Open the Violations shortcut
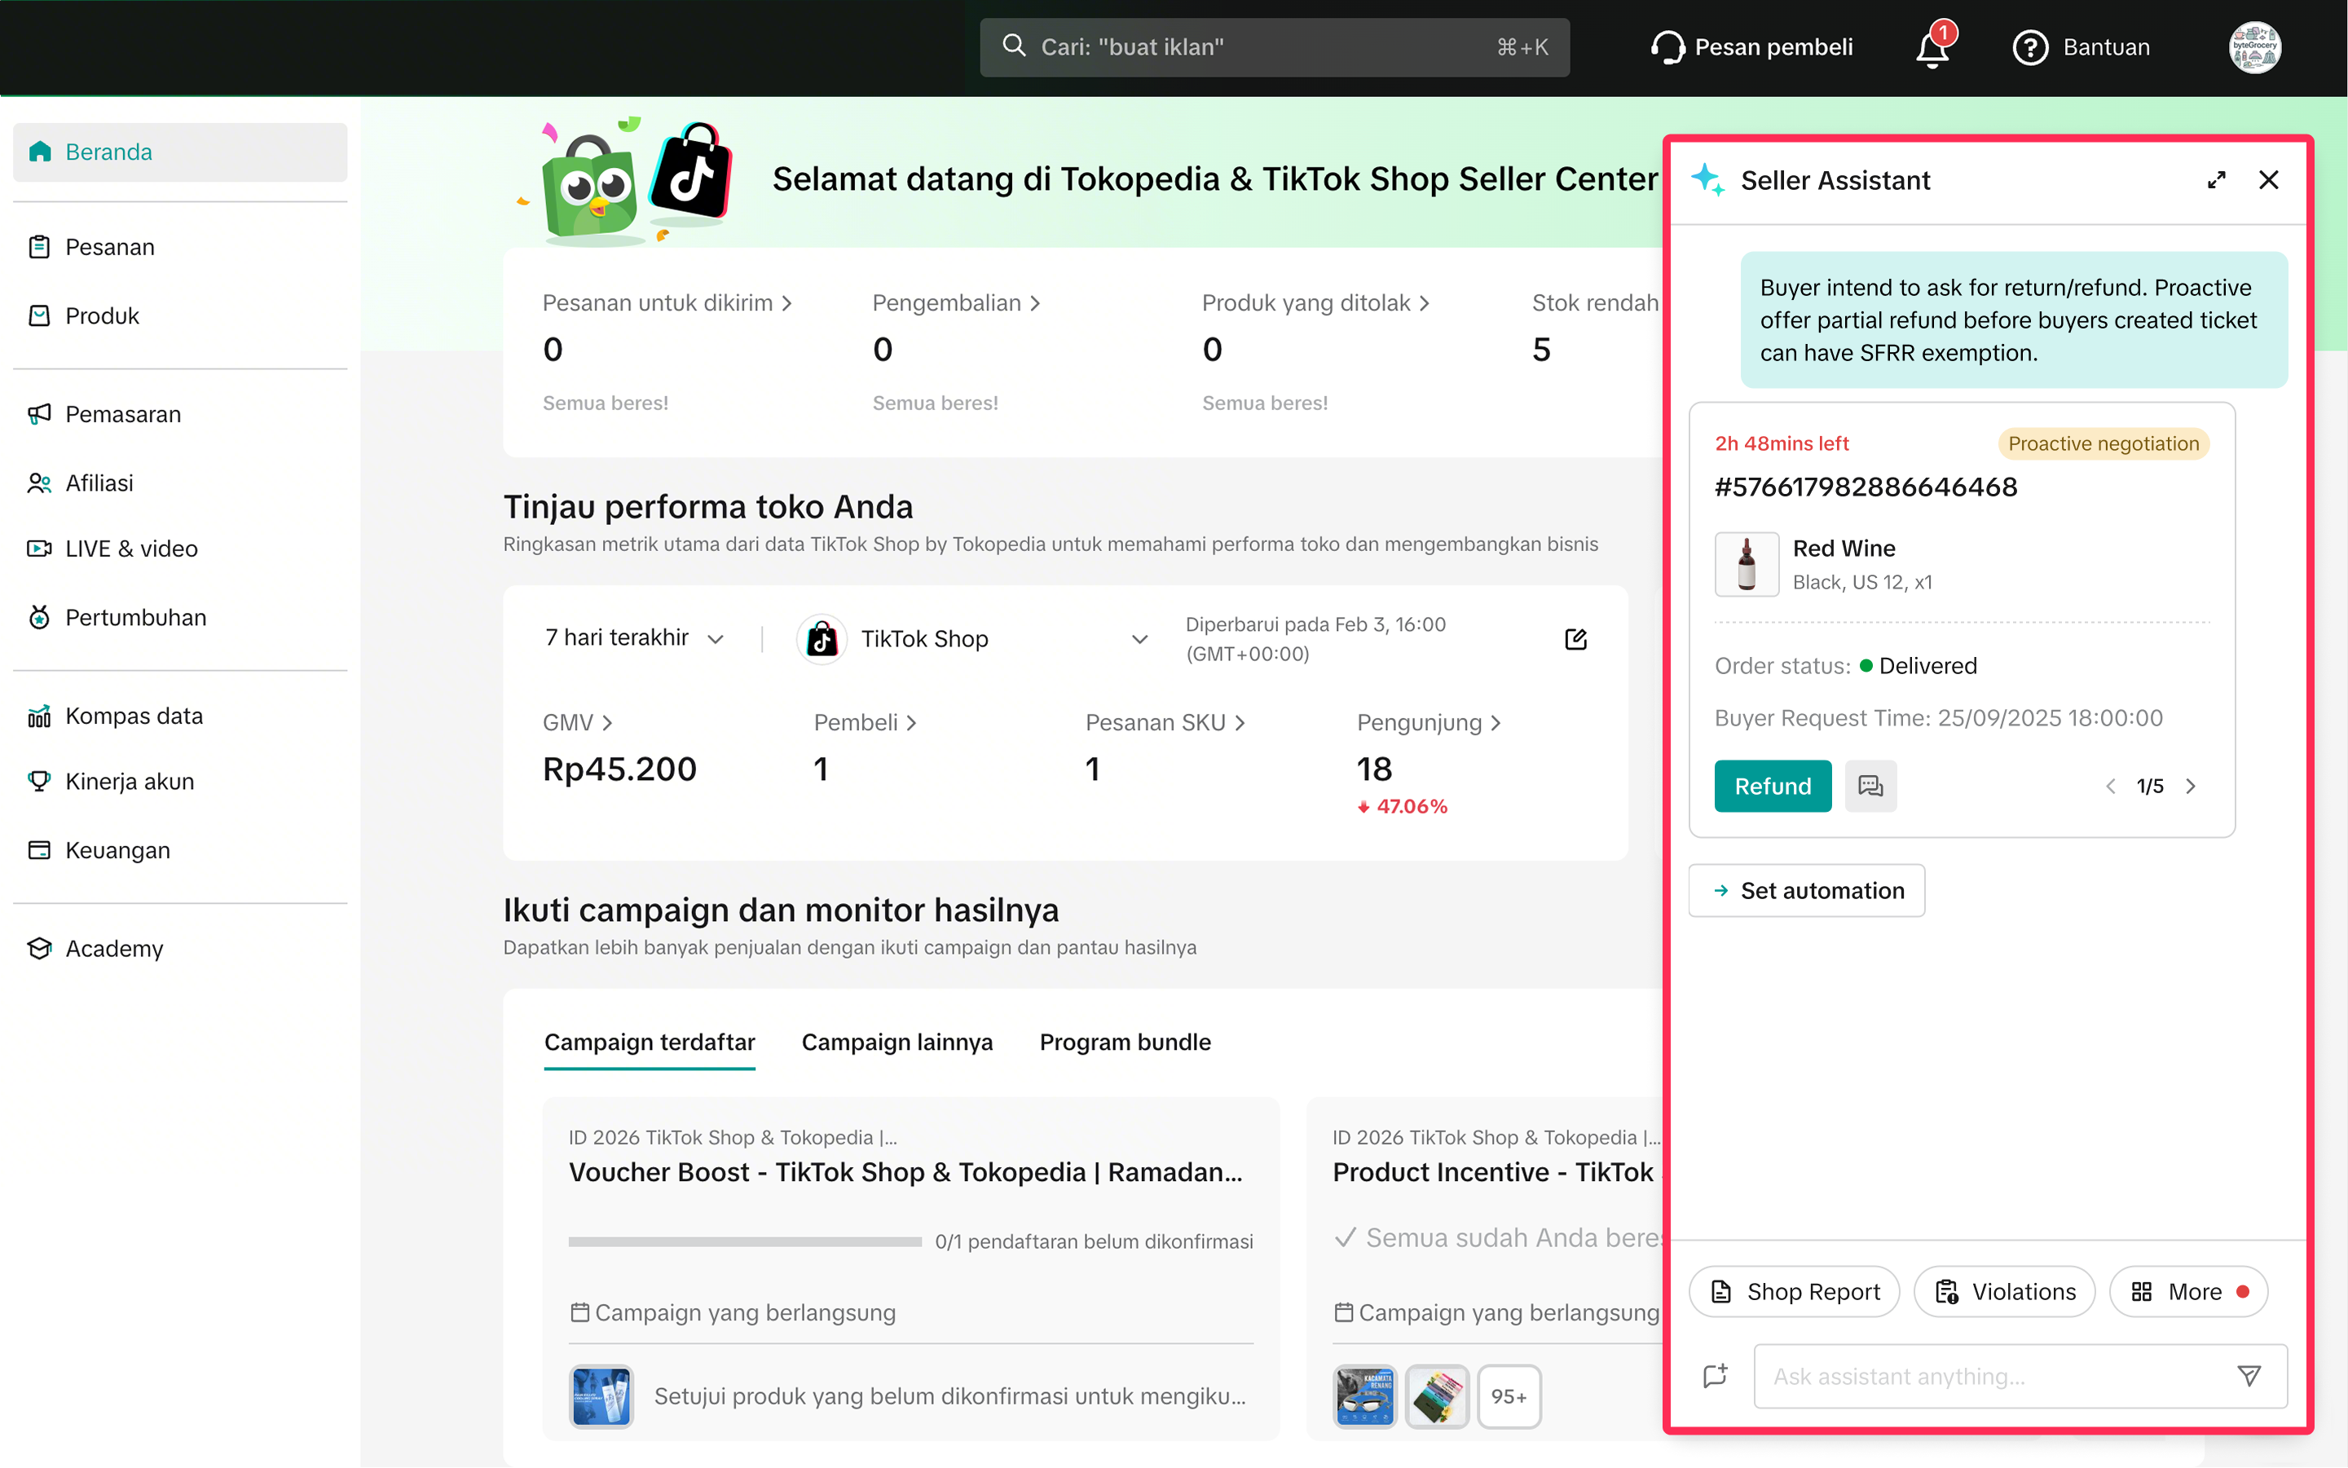 click(2004, 1291)
